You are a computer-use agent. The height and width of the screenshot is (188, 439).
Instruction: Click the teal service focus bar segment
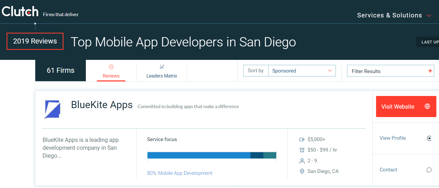[270, 155]
